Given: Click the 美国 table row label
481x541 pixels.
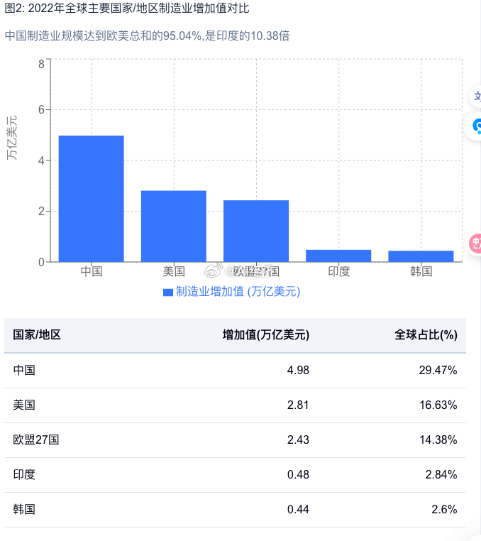Looking at the screenshot, I should [24, 405].
